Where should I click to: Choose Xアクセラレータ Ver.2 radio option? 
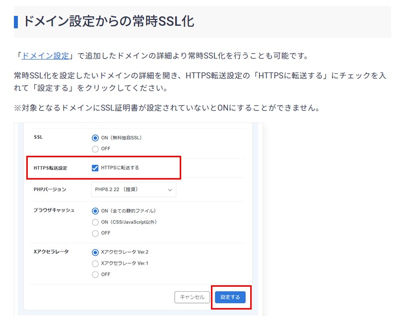(x=95, y=253)
